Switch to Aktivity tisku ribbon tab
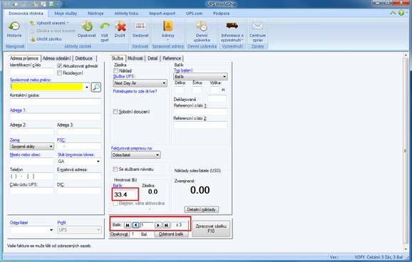The image size is (412, 262). [126, 13]
